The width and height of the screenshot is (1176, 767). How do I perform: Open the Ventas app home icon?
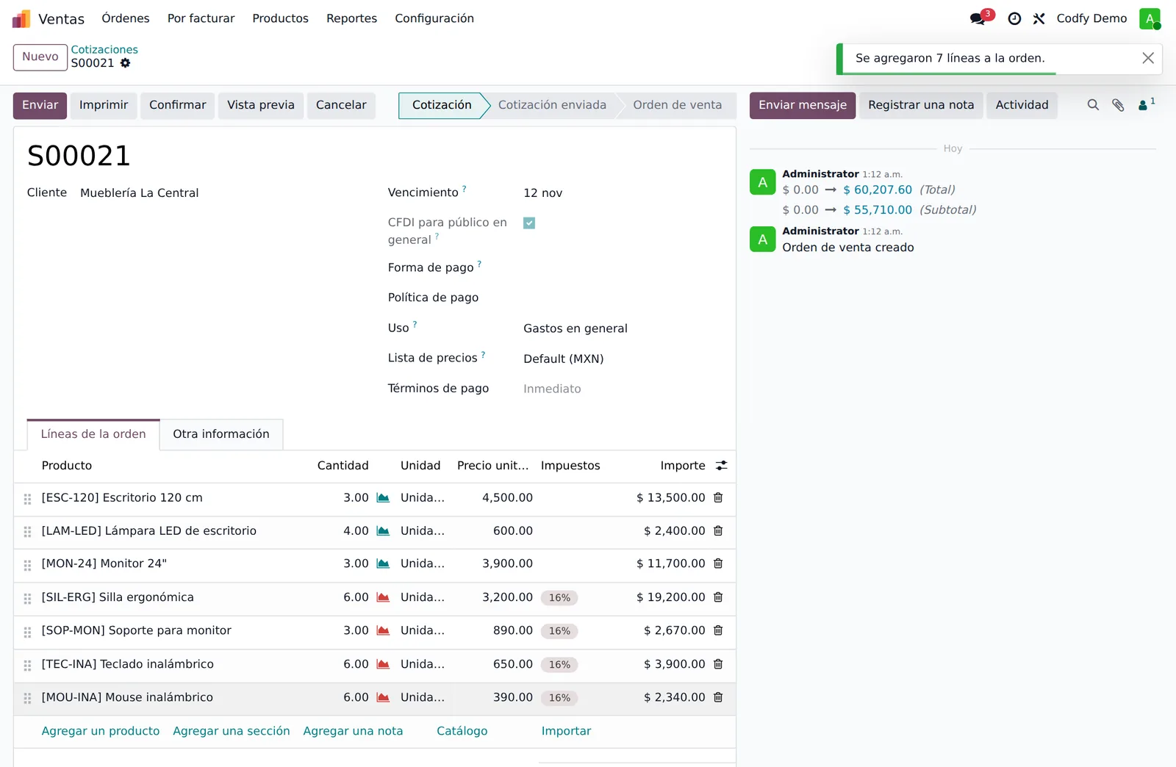[21, 18]
